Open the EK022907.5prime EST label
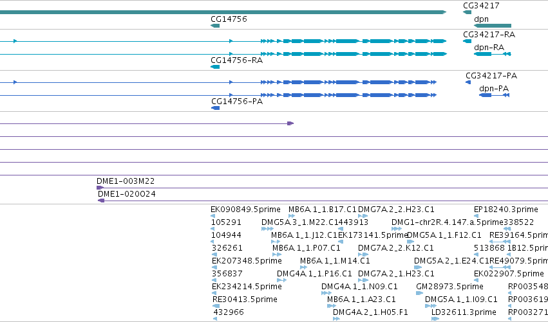Image resolution: width=548 pixels, height=322 pixels. (x=509, y=274)
